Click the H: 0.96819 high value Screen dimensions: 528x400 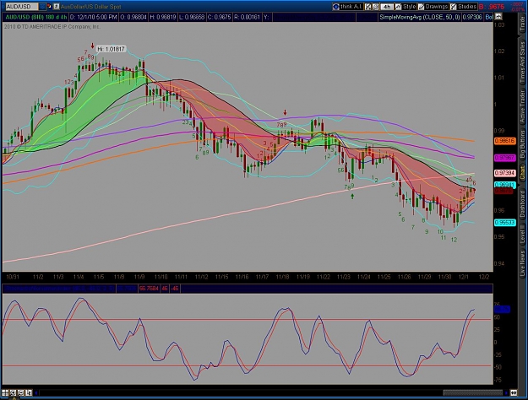(x=162, y=17)
